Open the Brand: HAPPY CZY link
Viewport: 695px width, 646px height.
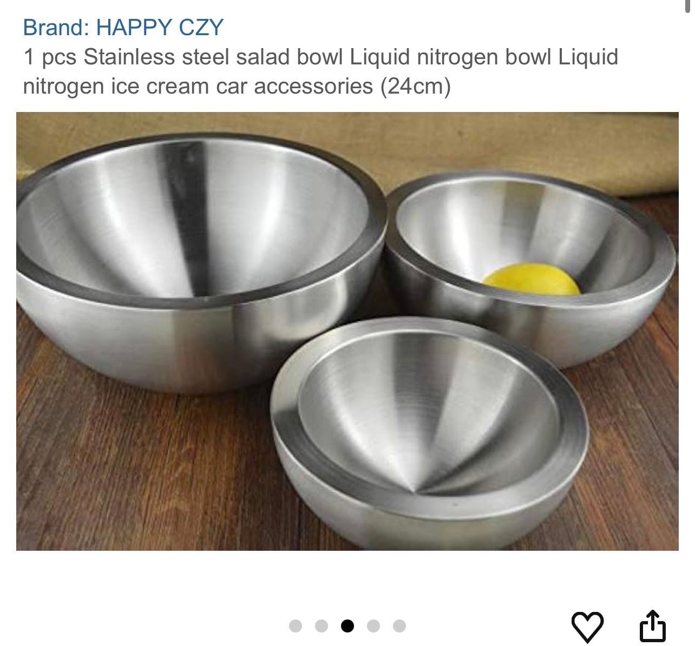[x=123, y=27]
